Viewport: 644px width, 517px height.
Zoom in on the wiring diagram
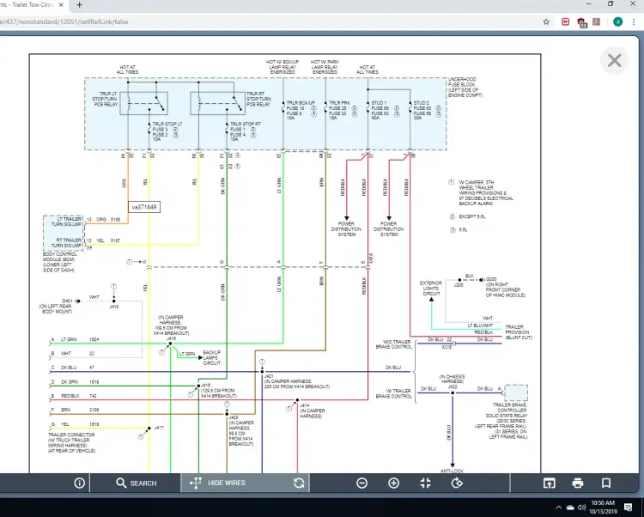[x=394, y=483]
